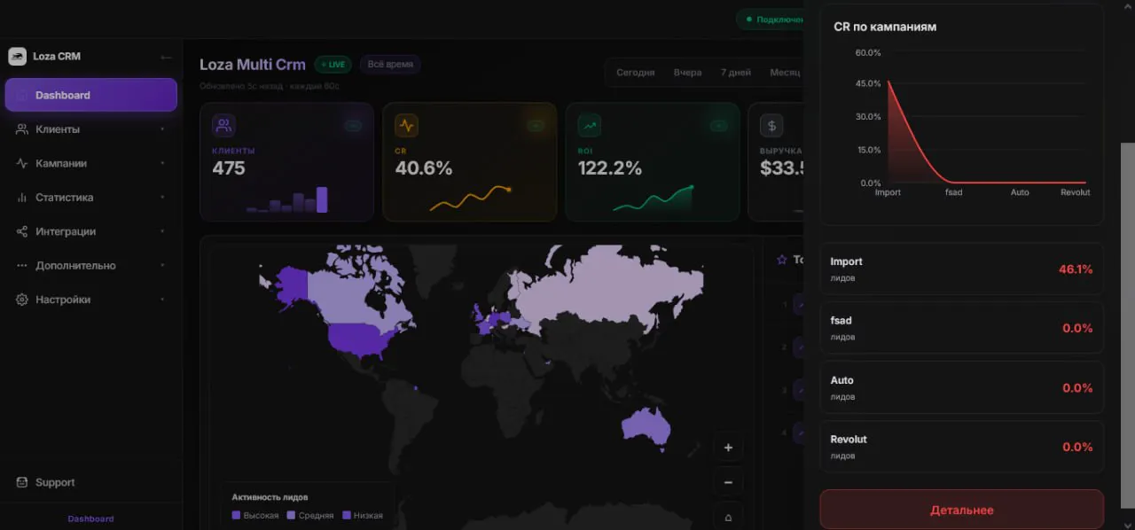Click the Support icon in sidebar

click(x=22, y=482)
